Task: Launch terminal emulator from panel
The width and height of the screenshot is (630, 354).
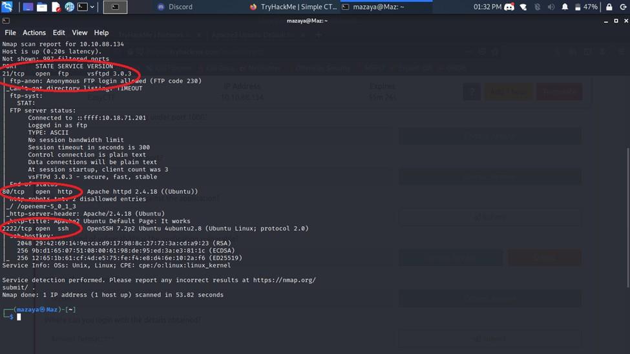Action: point(83,7)
